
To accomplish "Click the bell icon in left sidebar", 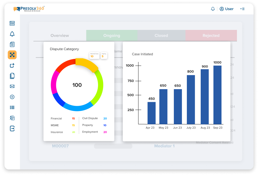I will 12,34.
